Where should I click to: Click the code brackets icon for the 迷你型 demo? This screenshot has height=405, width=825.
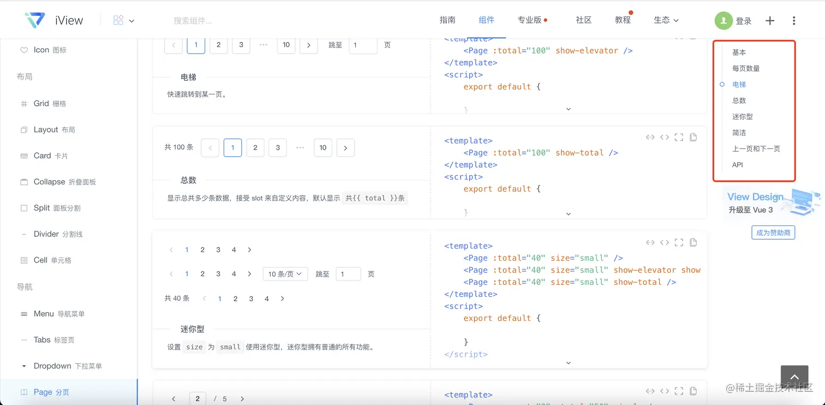[664, 242]
